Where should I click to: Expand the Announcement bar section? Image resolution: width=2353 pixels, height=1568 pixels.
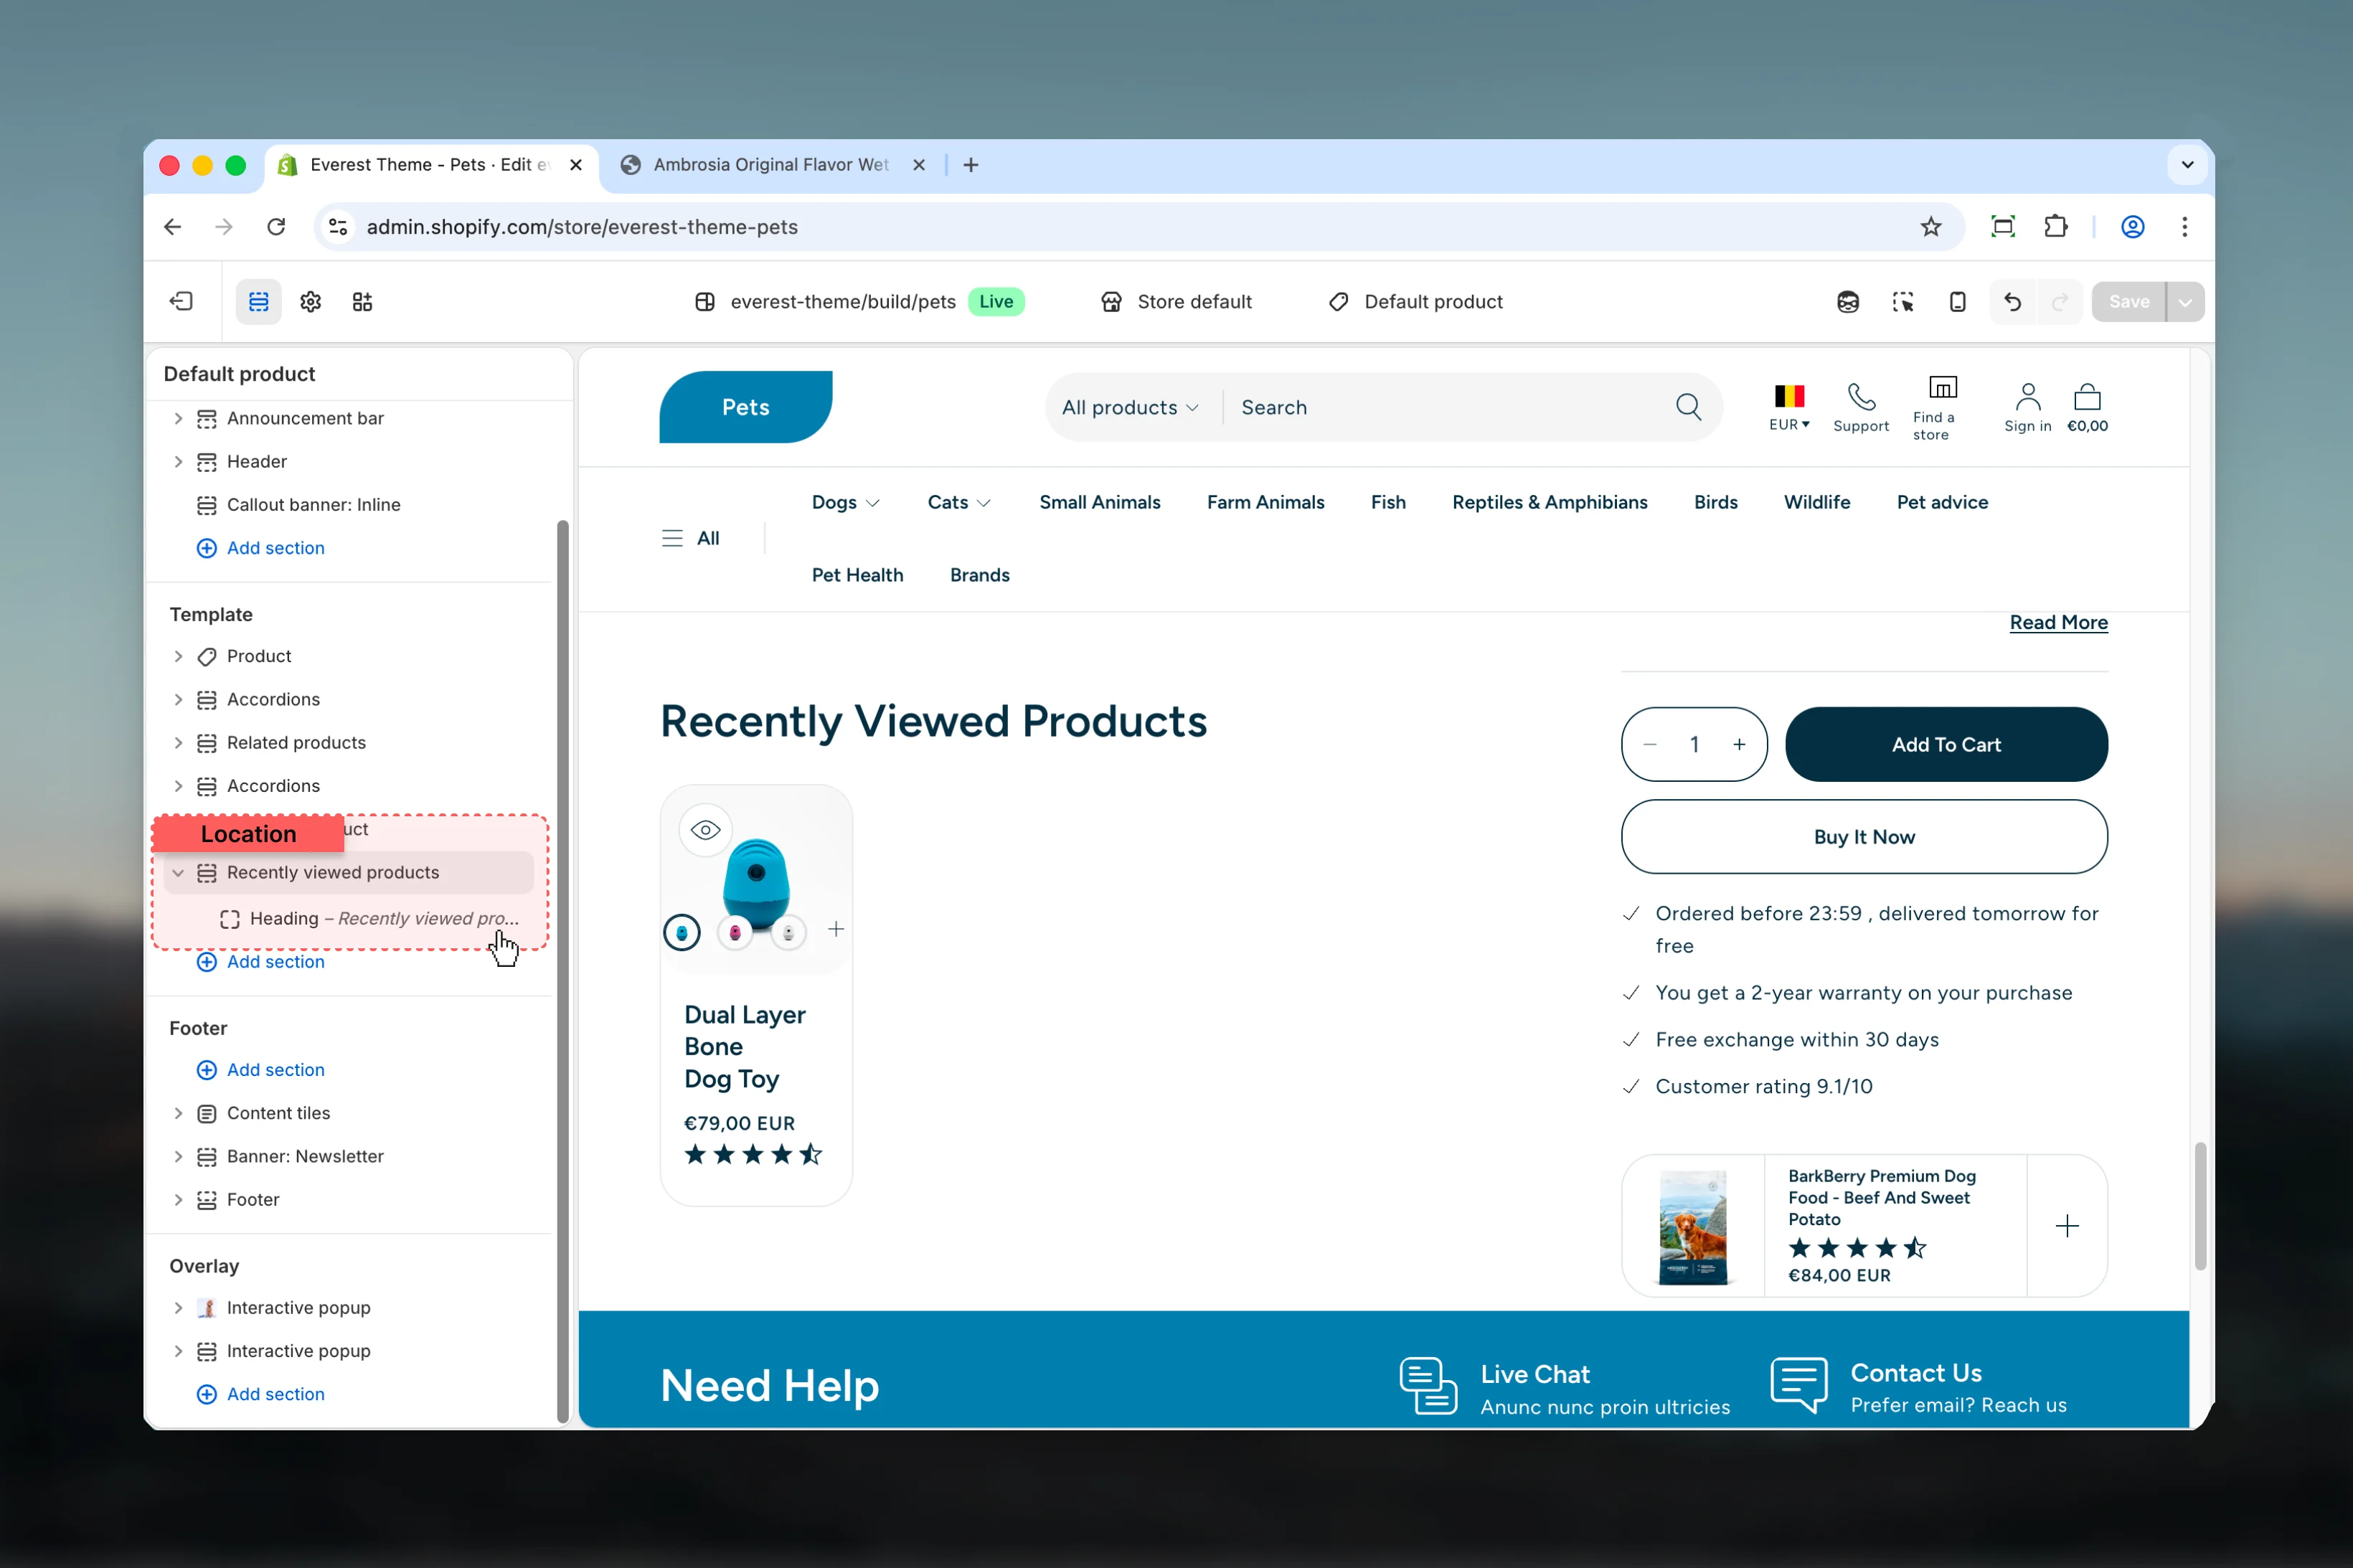[x=178, y=418]
